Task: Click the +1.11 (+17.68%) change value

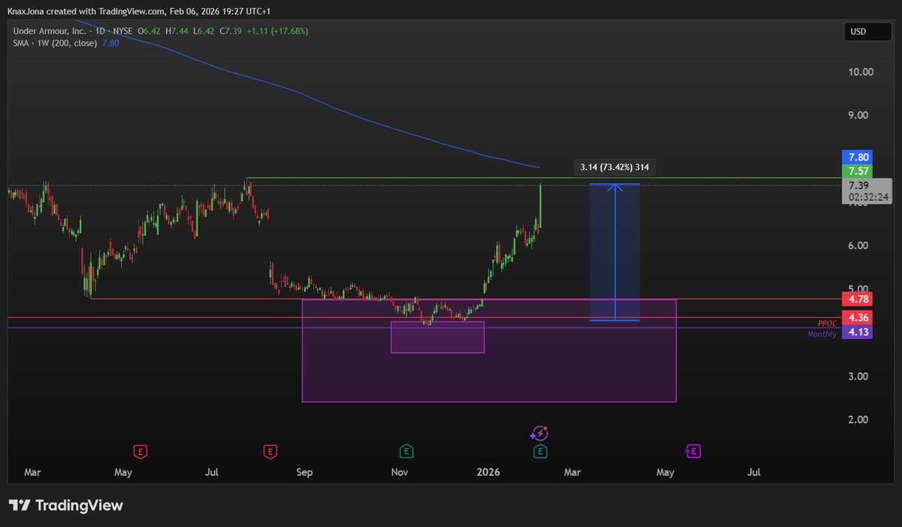Action: pos(276,31)
